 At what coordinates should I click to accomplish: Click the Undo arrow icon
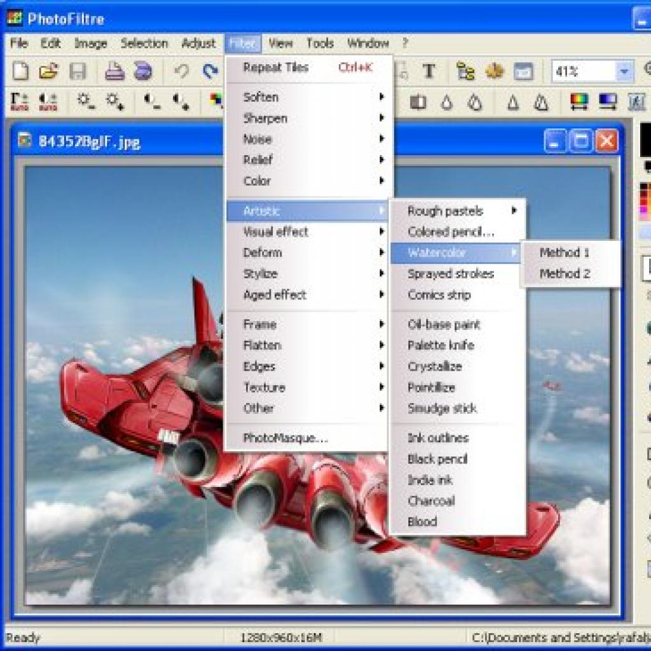[x=181, y=71]
